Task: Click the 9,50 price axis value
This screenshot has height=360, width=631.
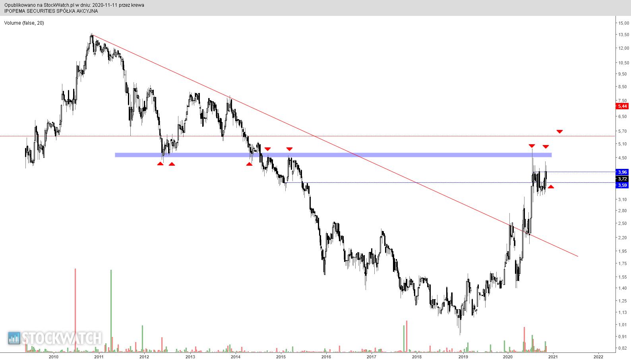Action: point(623,74)
